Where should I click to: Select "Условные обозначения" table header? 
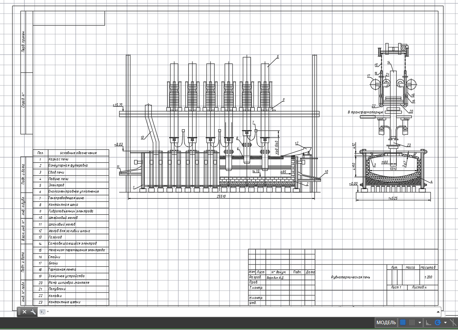pos(78,153)
